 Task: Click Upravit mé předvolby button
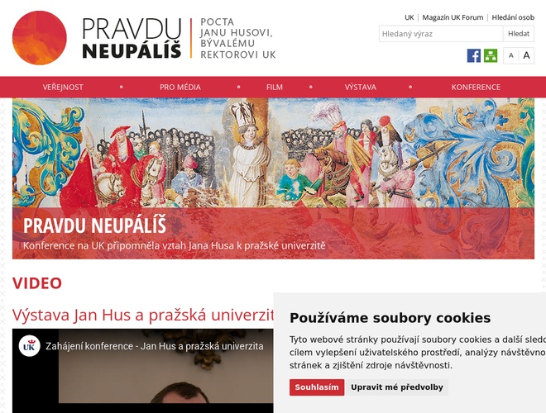[397, 387]
